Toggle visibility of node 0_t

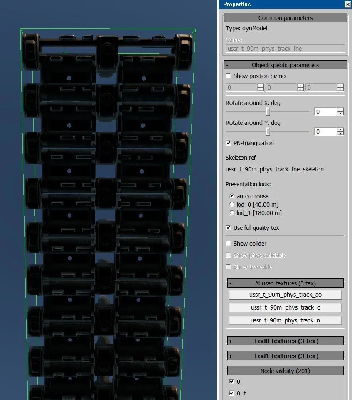pos(231,393)
